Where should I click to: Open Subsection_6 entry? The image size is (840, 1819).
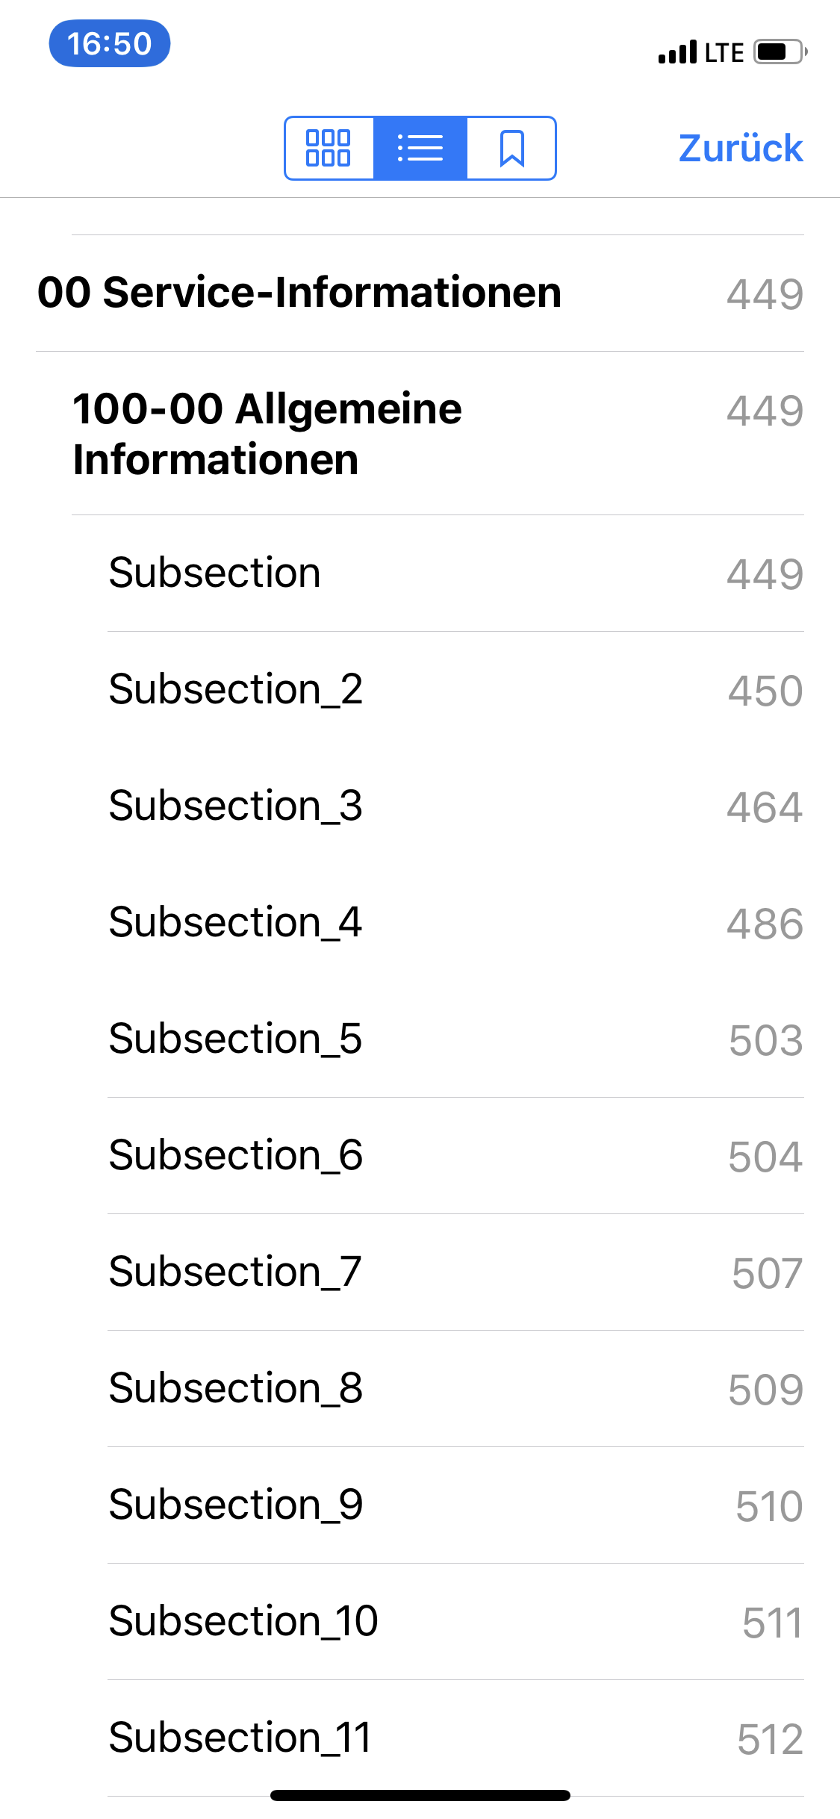pos(236,1155)
